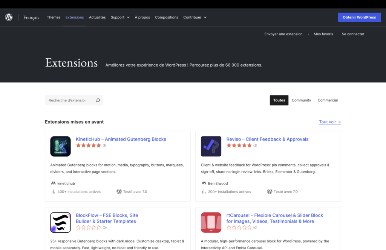The image size is (386, 250).
Task: Expand the Support dropdown menu
Action: pos(120,17)
